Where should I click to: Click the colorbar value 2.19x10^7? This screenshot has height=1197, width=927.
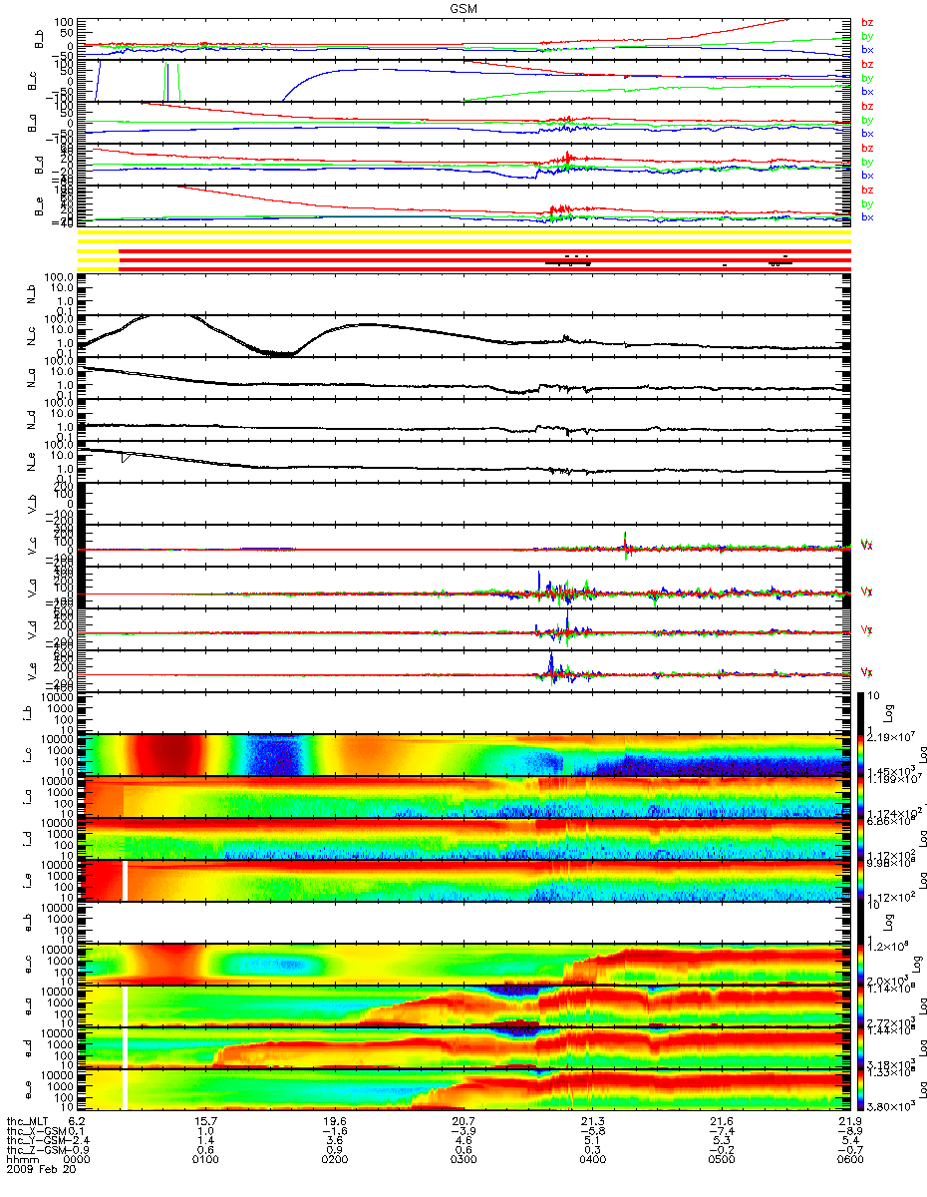click(890, 736)
